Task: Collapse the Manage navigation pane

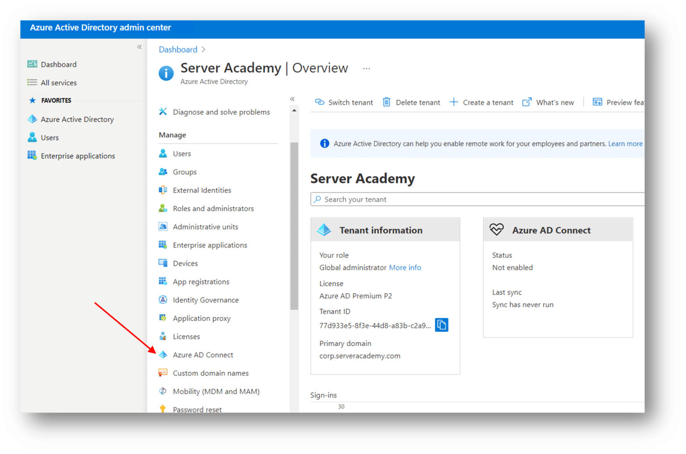Action: pos(292,99)
